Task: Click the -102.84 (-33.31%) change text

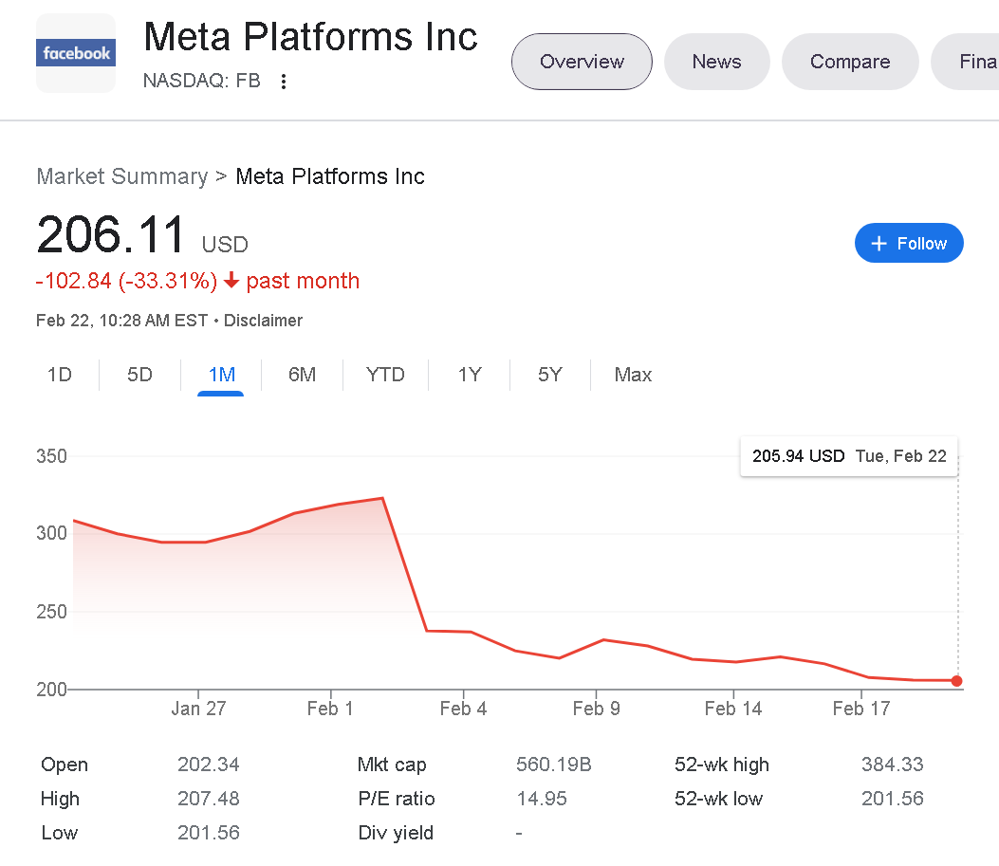Action: 126,281
